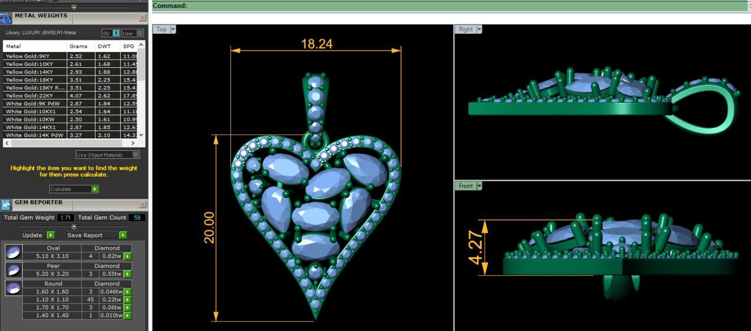Select the Yellow Gold:14KY row
751x331 pixels.
coord(70,72)
